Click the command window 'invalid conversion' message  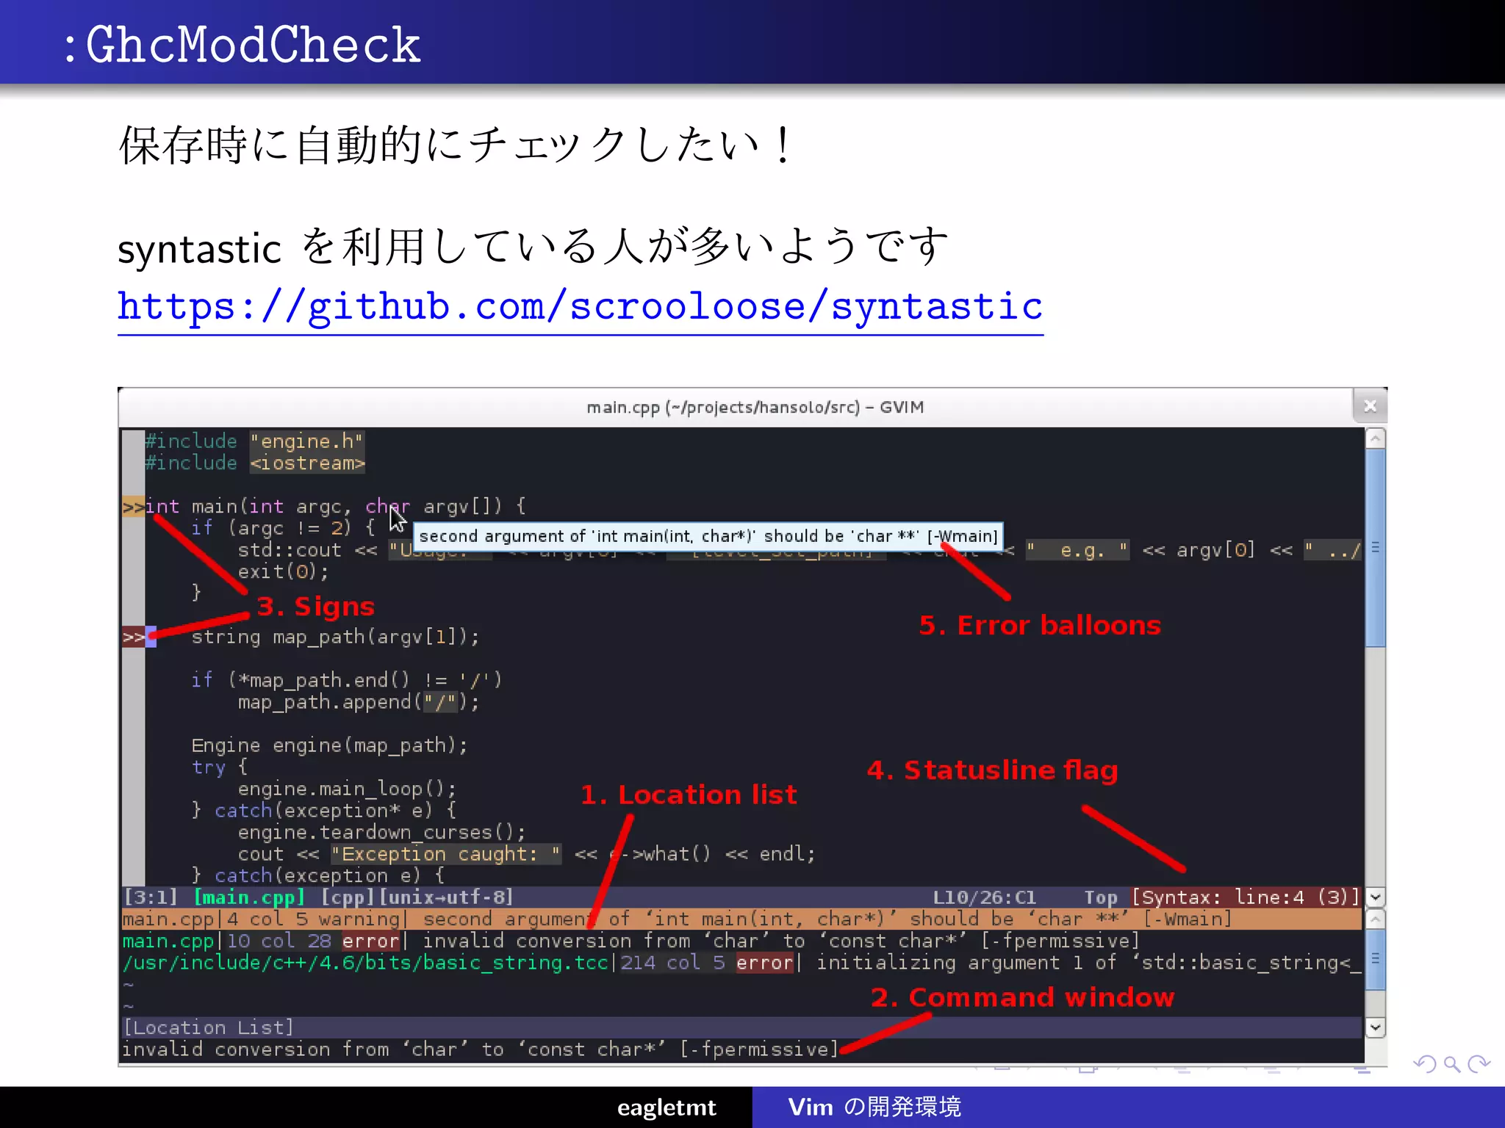coord(480,1049)
